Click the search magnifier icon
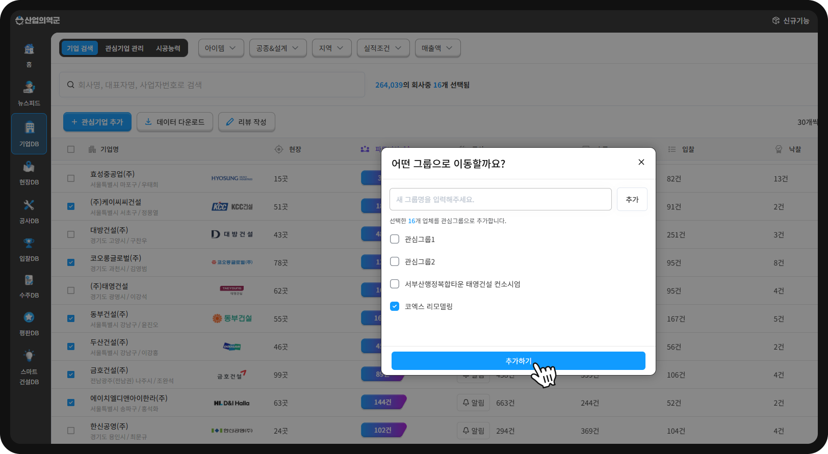828x454 pixels. 71,85
